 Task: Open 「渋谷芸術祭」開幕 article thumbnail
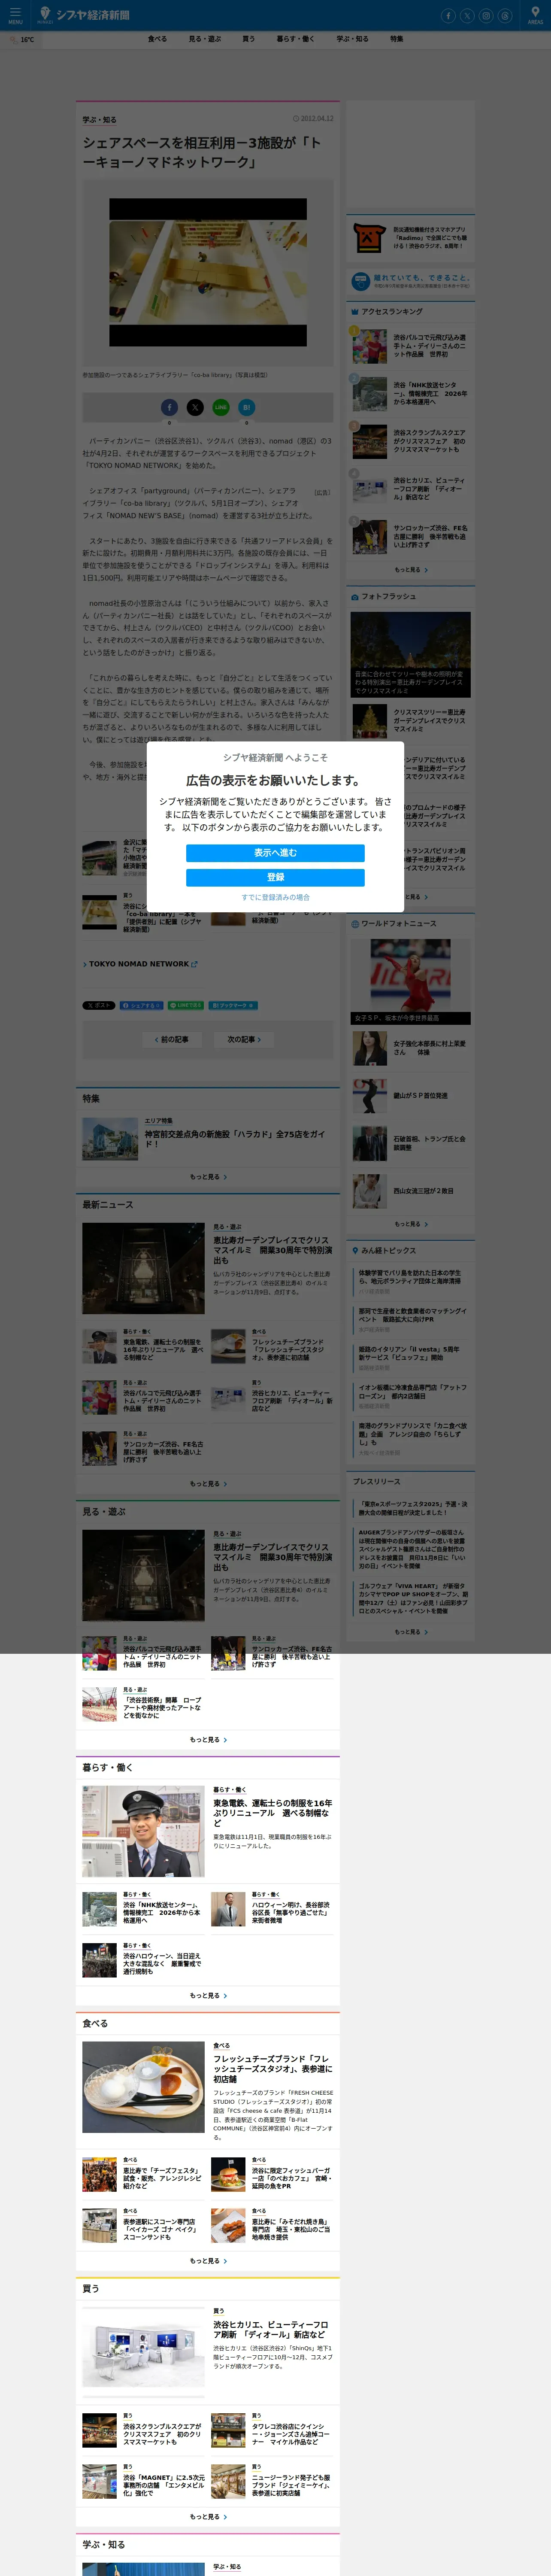(x=100, y=1705)
